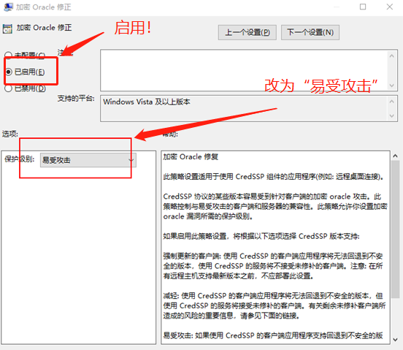Image resolution: width=403 pixels, height=350 pixels.
Task: Click help panel scrollbar up arrow
Action: (x=395, y=156)
